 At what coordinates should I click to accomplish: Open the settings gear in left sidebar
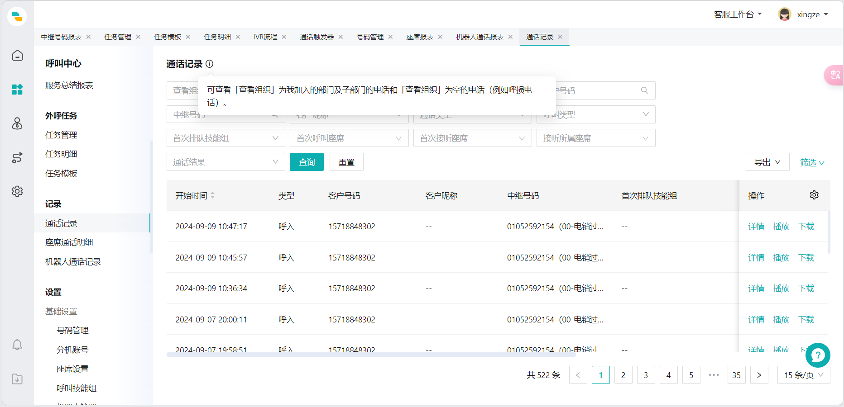point(17,191)
